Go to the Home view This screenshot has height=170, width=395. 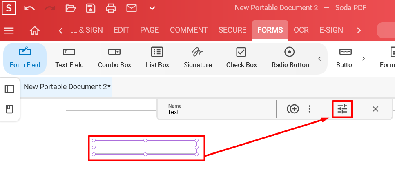click(x=35, y=31)
